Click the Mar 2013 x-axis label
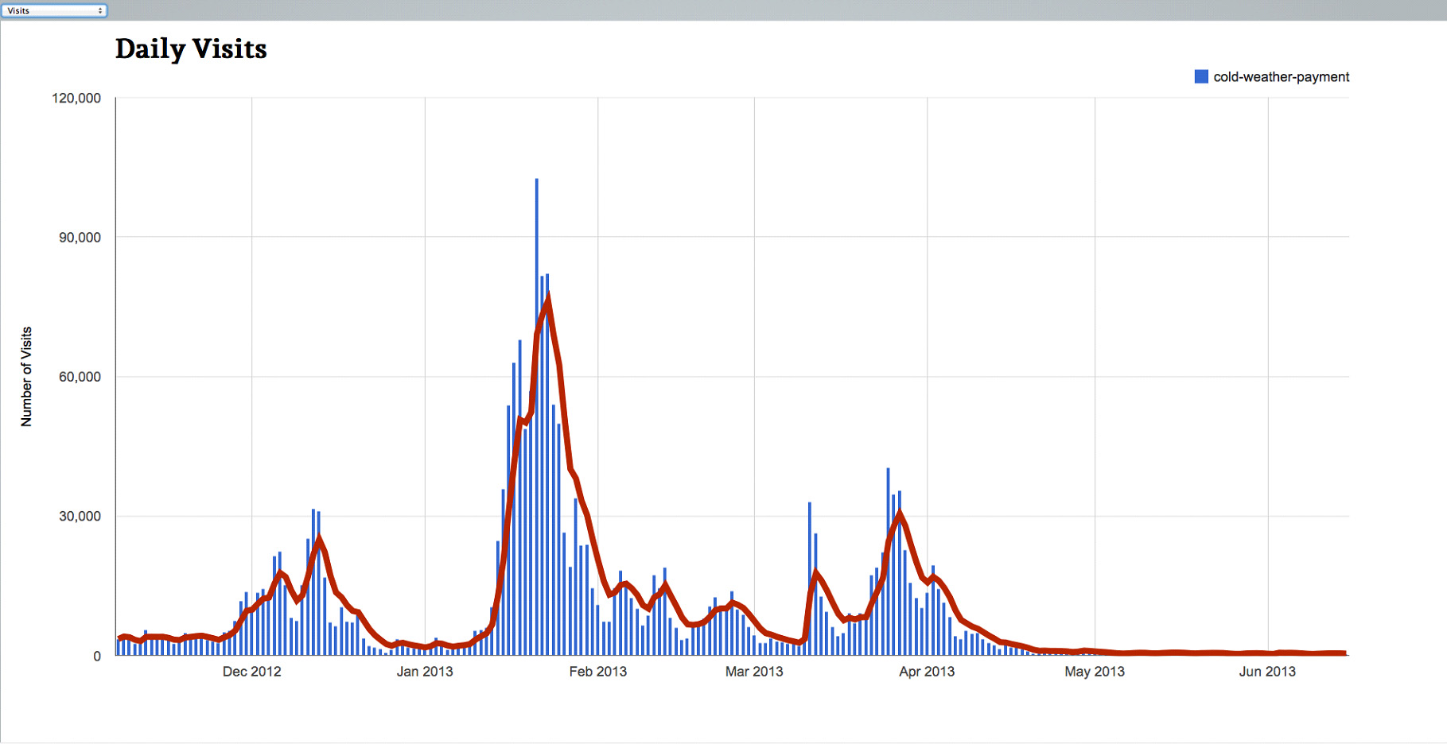 tap(754, 672)
